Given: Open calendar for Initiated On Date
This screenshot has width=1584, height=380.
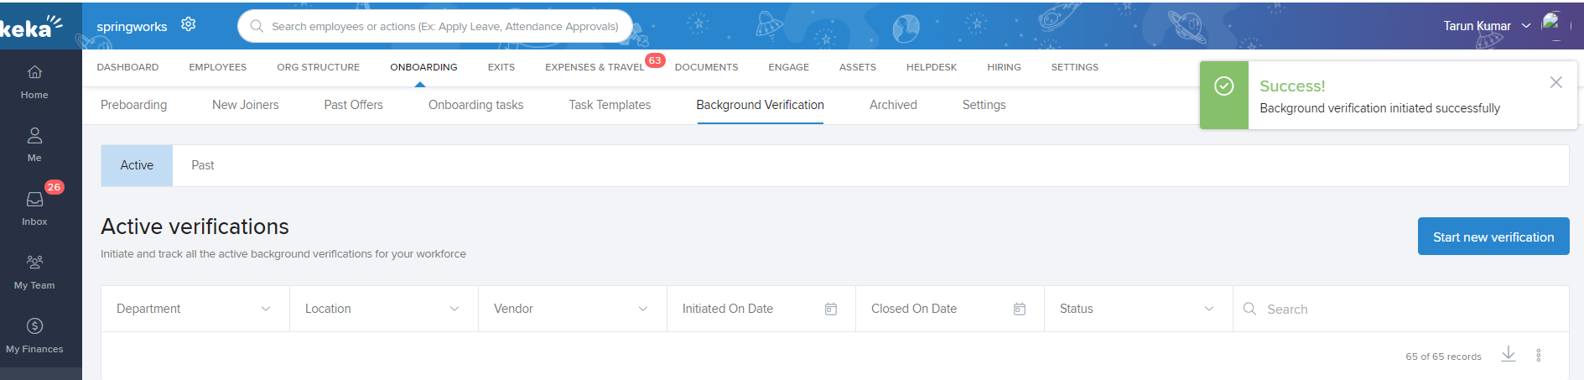Looking at the screenshot, I should coord(830,310).
